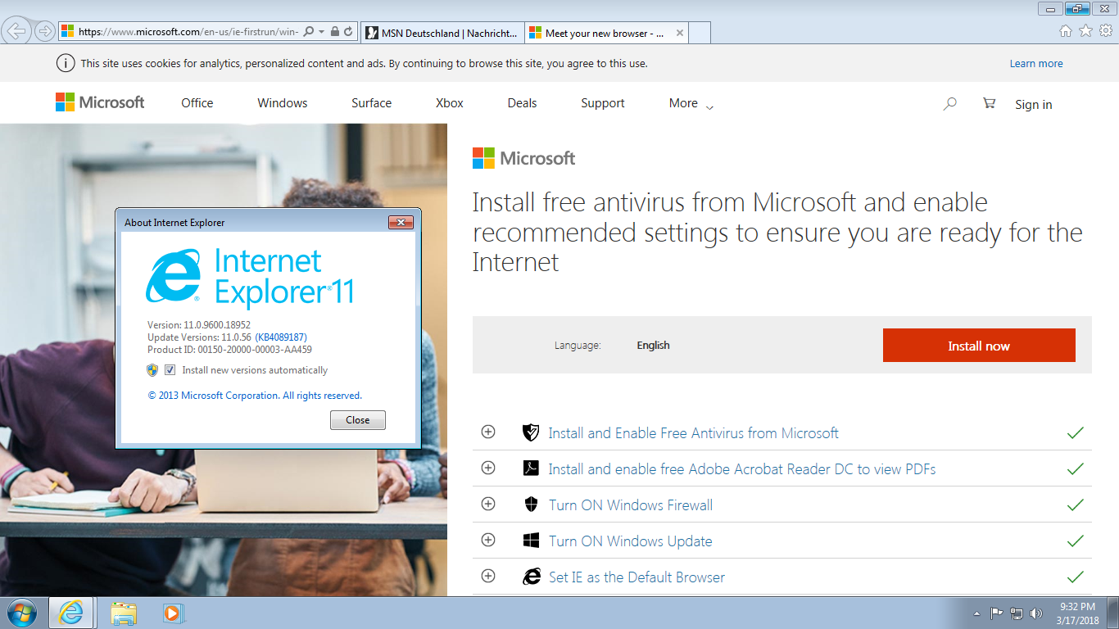The height and width of the screenshot is (629, 1119).
Task: Expand Set IE as Default Browser row
Action: (488, 576)
